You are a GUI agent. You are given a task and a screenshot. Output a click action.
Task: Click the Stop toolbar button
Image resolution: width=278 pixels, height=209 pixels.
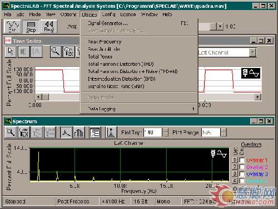[x=31, y=26]
